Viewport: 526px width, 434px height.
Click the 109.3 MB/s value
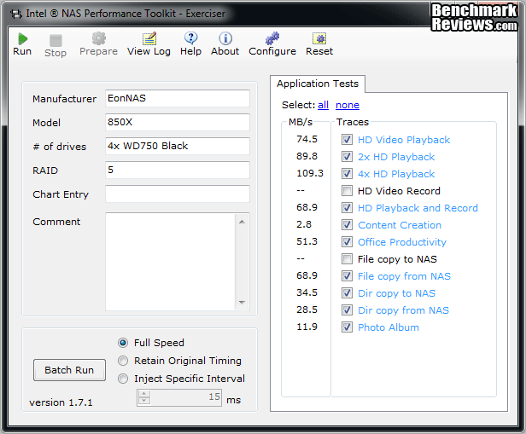(x=310, y=173)
